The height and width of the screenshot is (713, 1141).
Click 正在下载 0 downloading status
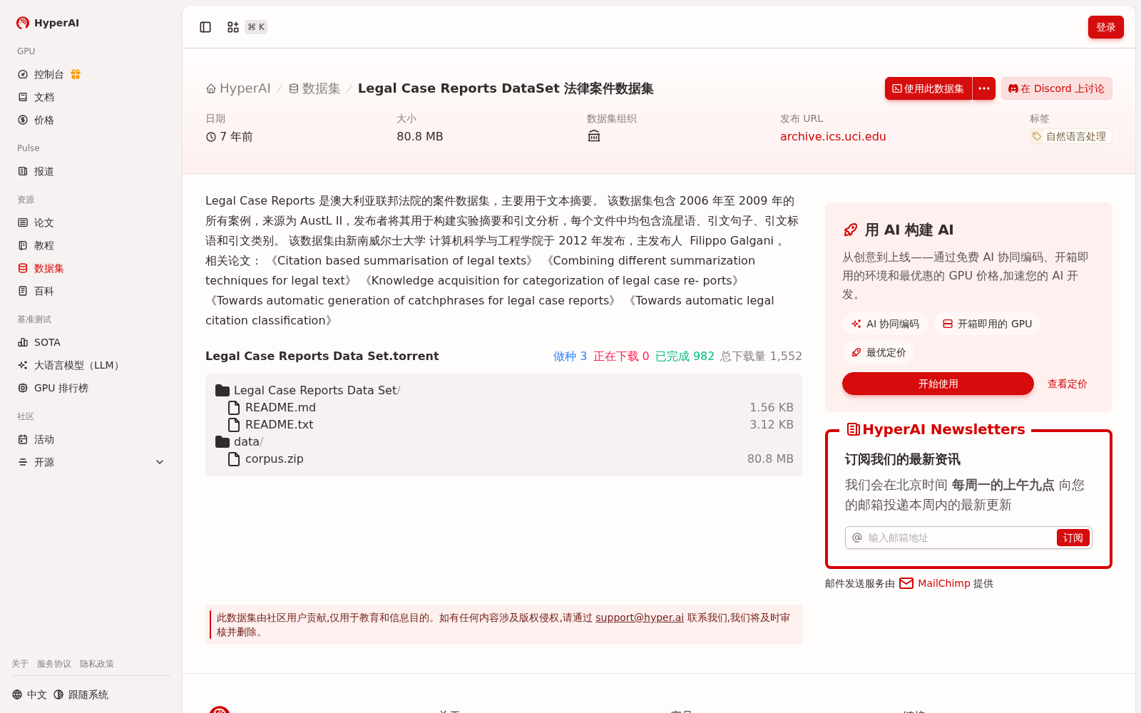click(621, 356)
